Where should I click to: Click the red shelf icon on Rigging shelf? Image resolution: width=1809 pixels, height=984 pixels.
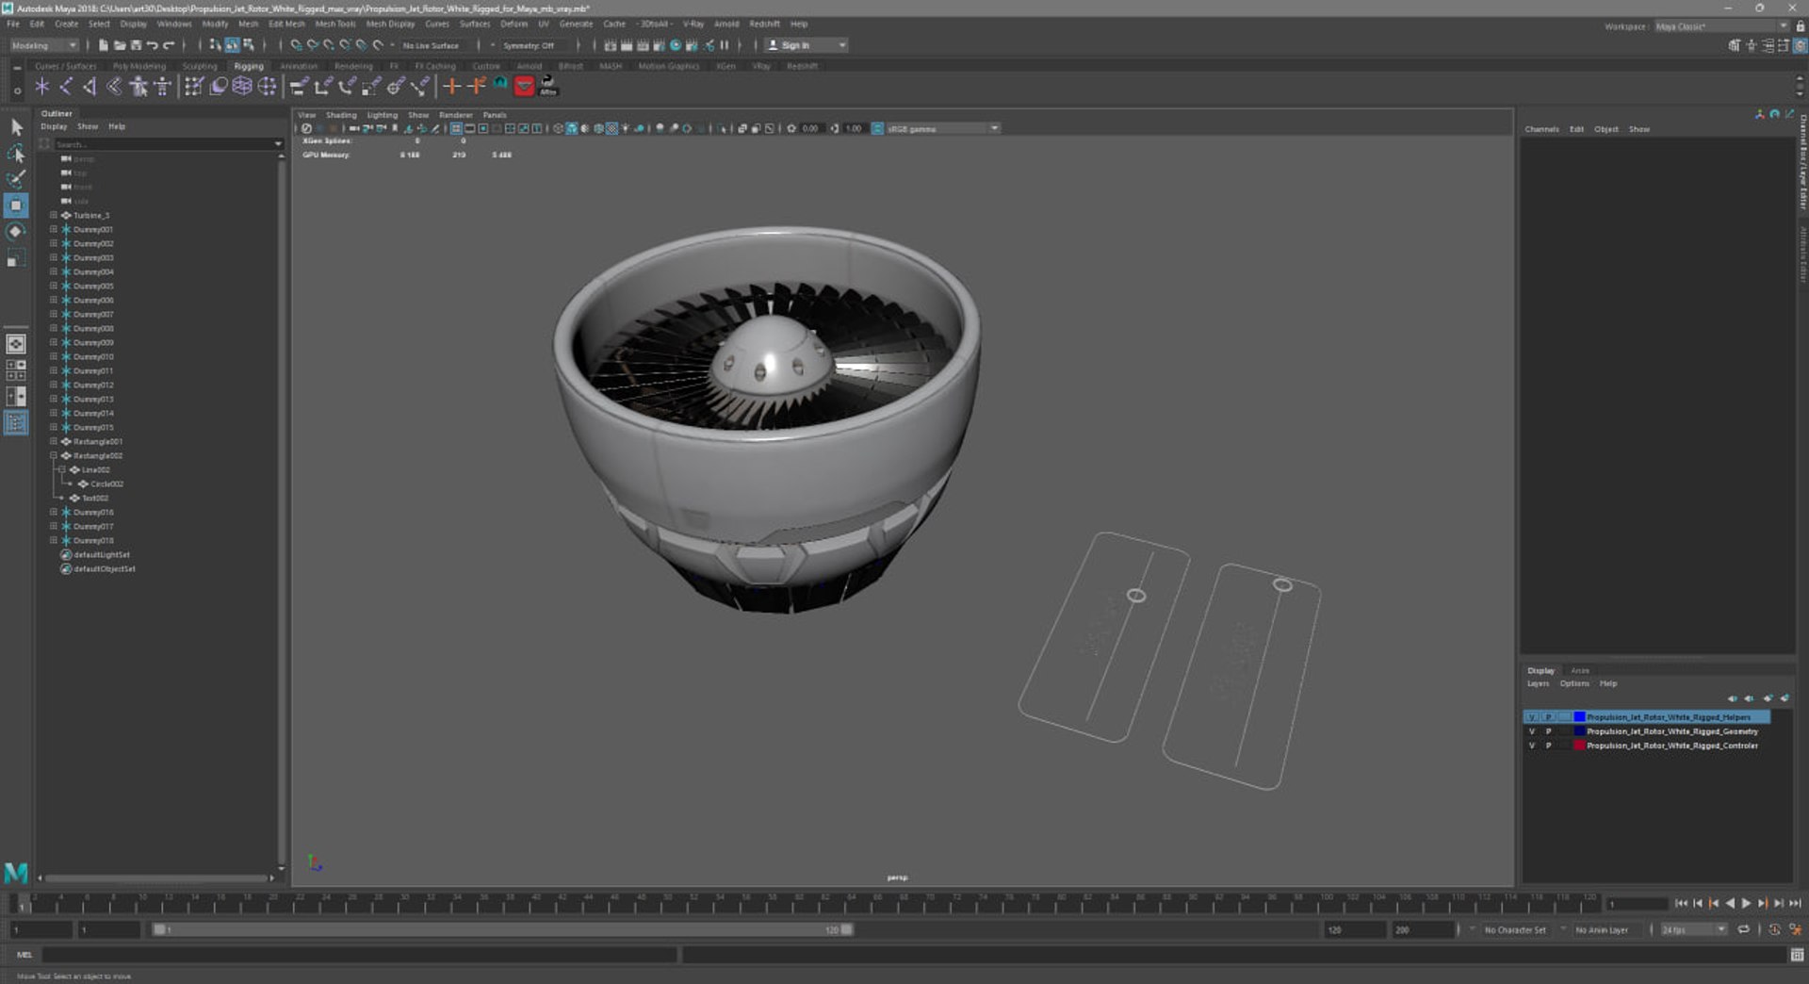click(525, 87)
